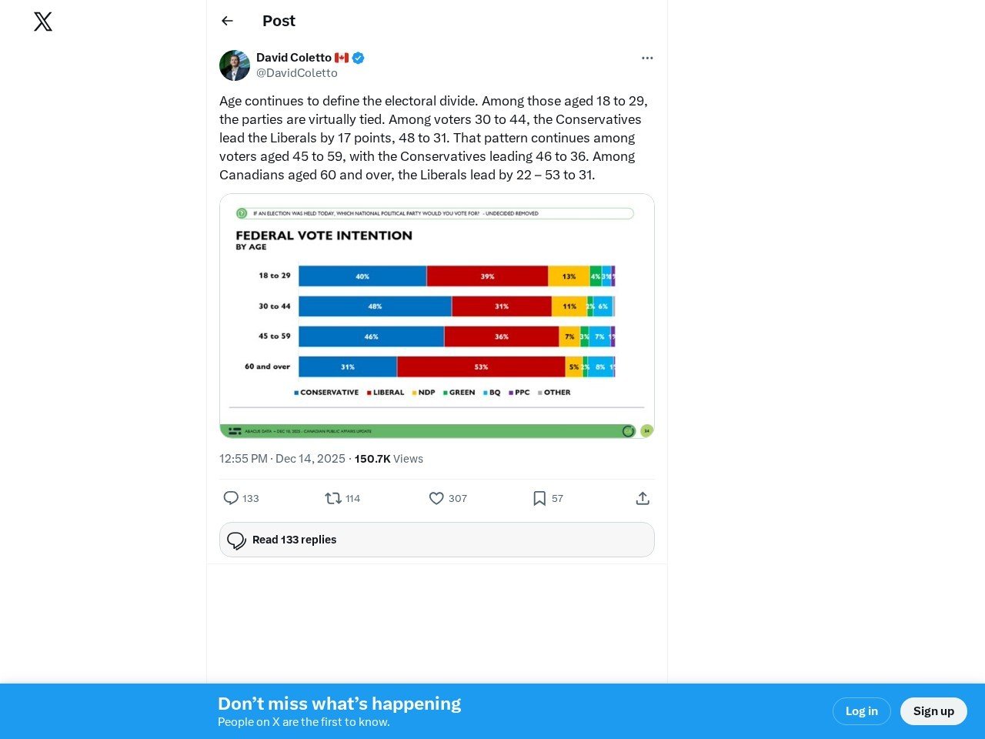Click the Sign up button
This screenshot has height=739, width=985.
pos(933,711)
